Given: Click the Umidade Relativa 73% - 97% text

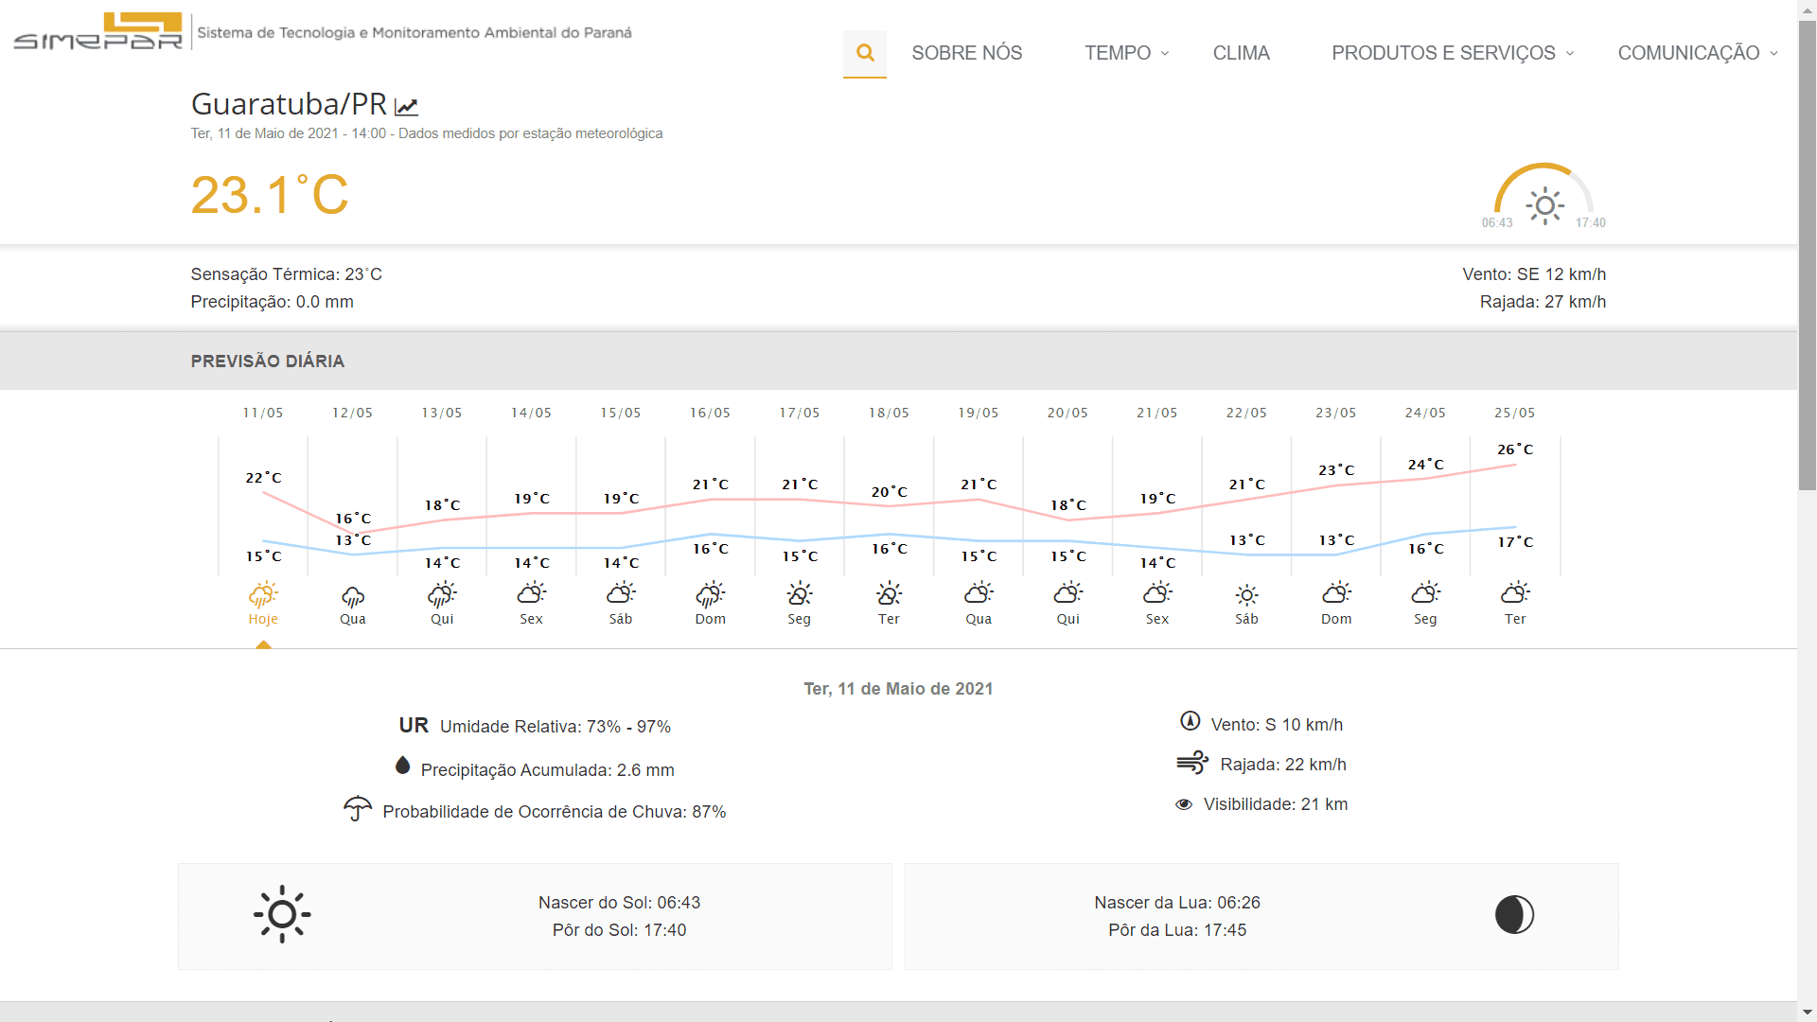Looking at the screenshot, I should tap(556, 727).
